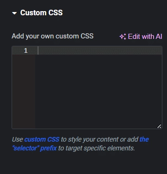Collapse the Custom CSS section arrow
167x174 pixels.
14,13
